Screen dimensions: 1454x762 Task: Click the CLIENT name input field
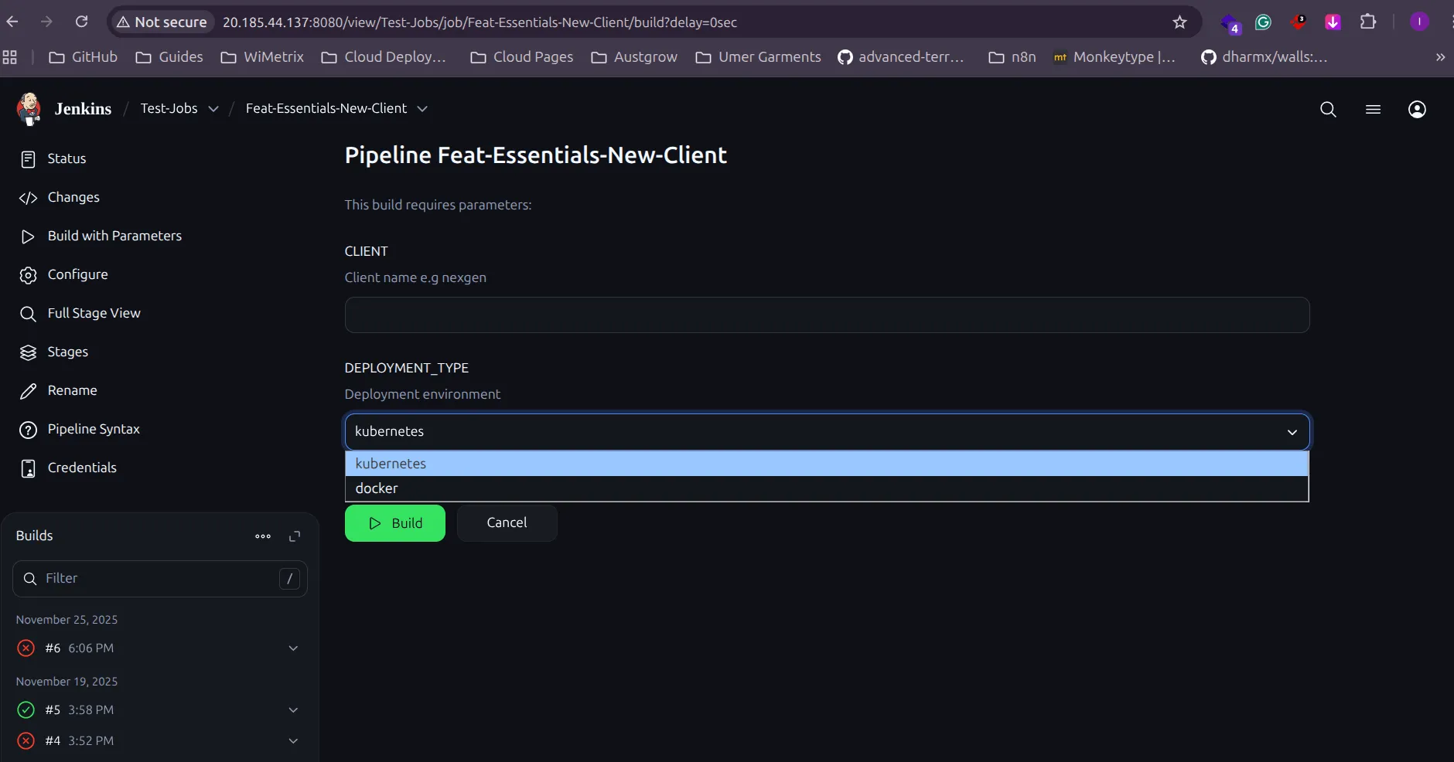coord(826,315)
